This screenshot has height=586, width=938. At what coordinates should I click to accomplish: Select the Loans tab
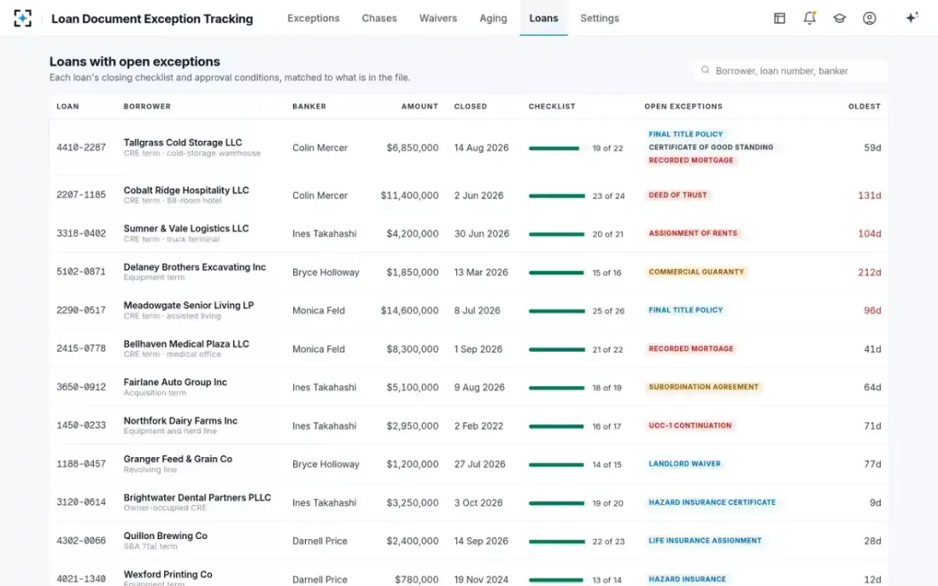click(544, 18)
